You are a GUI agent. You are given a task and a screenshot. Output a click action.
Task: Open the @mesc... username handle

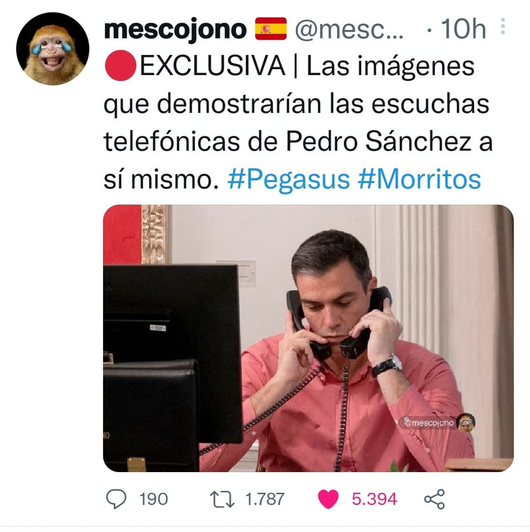coord(349,30)
